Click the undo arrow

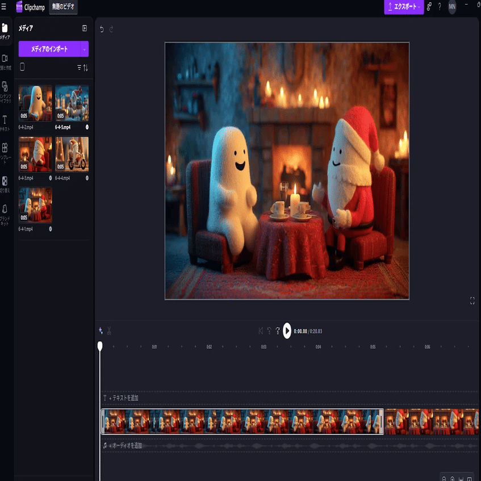click(x=102, y=29)
